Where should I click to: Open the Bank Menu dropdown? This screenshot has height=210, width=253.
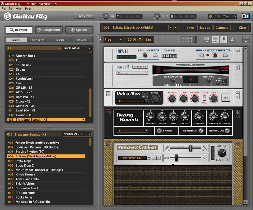point(77,48)
